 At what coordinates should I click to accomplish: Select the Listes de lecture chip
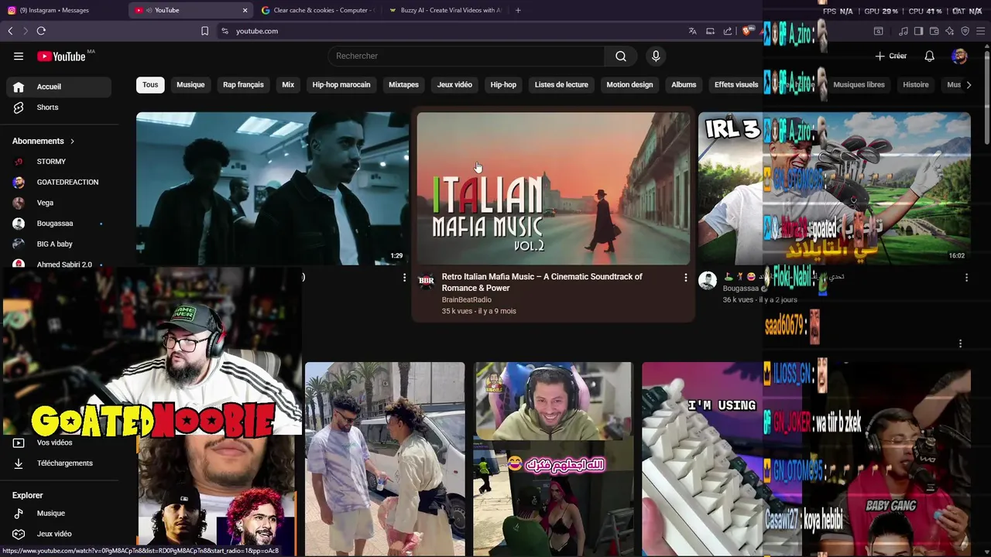coord(561,84)
